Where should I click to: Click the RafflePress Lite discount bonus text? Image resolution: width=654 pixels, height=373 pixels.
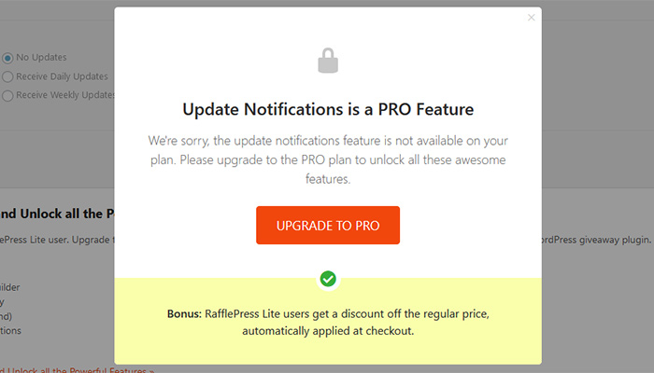pyautogui.click(x=328, y=323)
